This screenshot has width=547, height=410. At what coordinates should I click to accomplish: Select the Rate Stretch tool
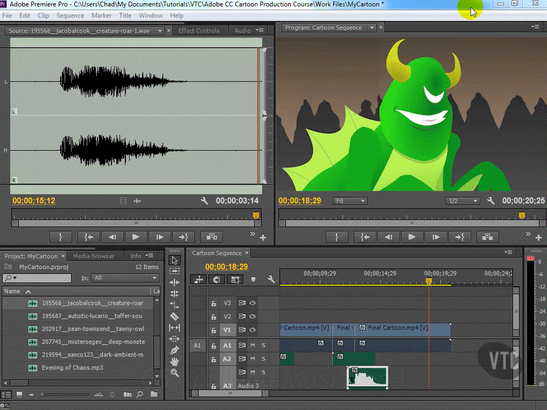click(x=174, y=305)
